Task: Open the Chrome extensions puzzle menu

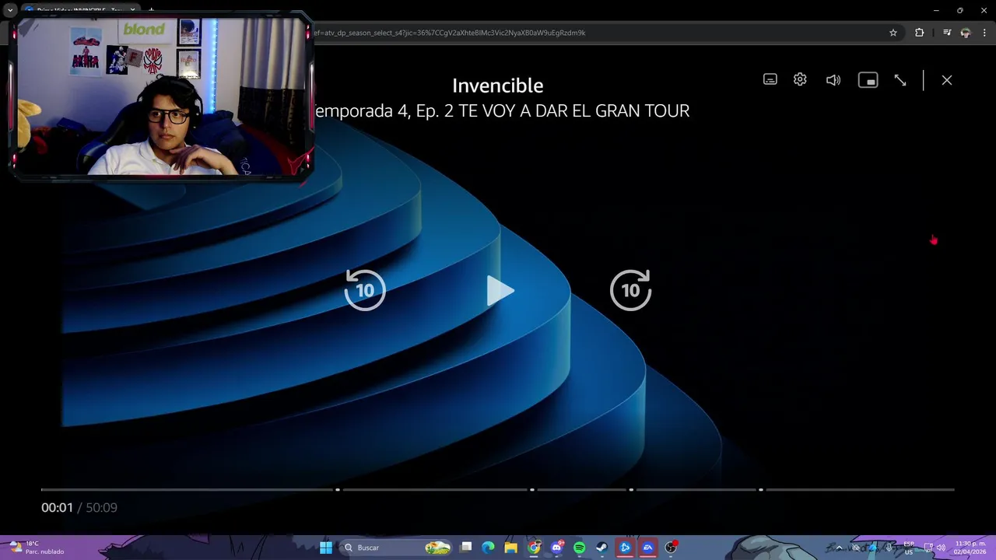Action: point(920,33)
